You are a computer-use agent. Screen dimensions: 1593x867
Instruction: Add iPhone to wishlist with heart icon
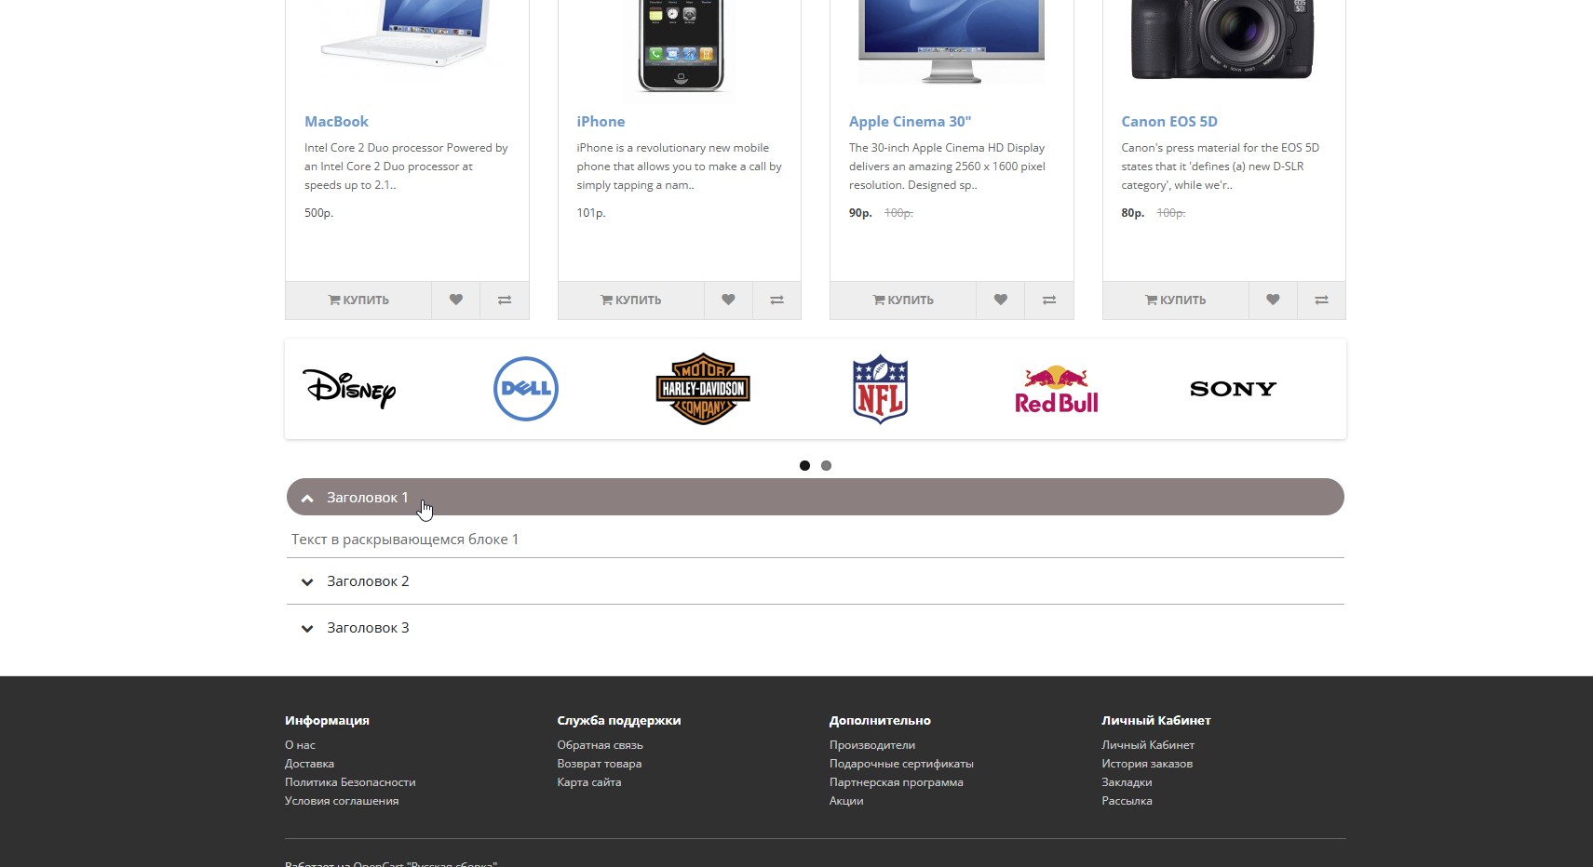coord(728,300)
